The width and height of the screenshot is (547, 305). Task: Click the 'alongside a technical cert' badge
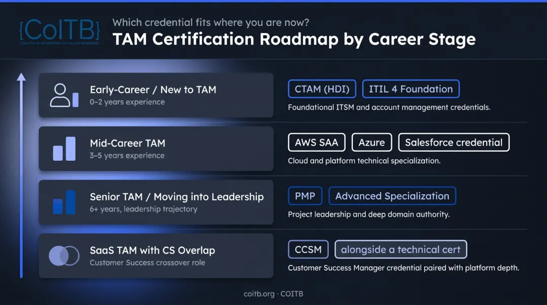tap(401, 249)
